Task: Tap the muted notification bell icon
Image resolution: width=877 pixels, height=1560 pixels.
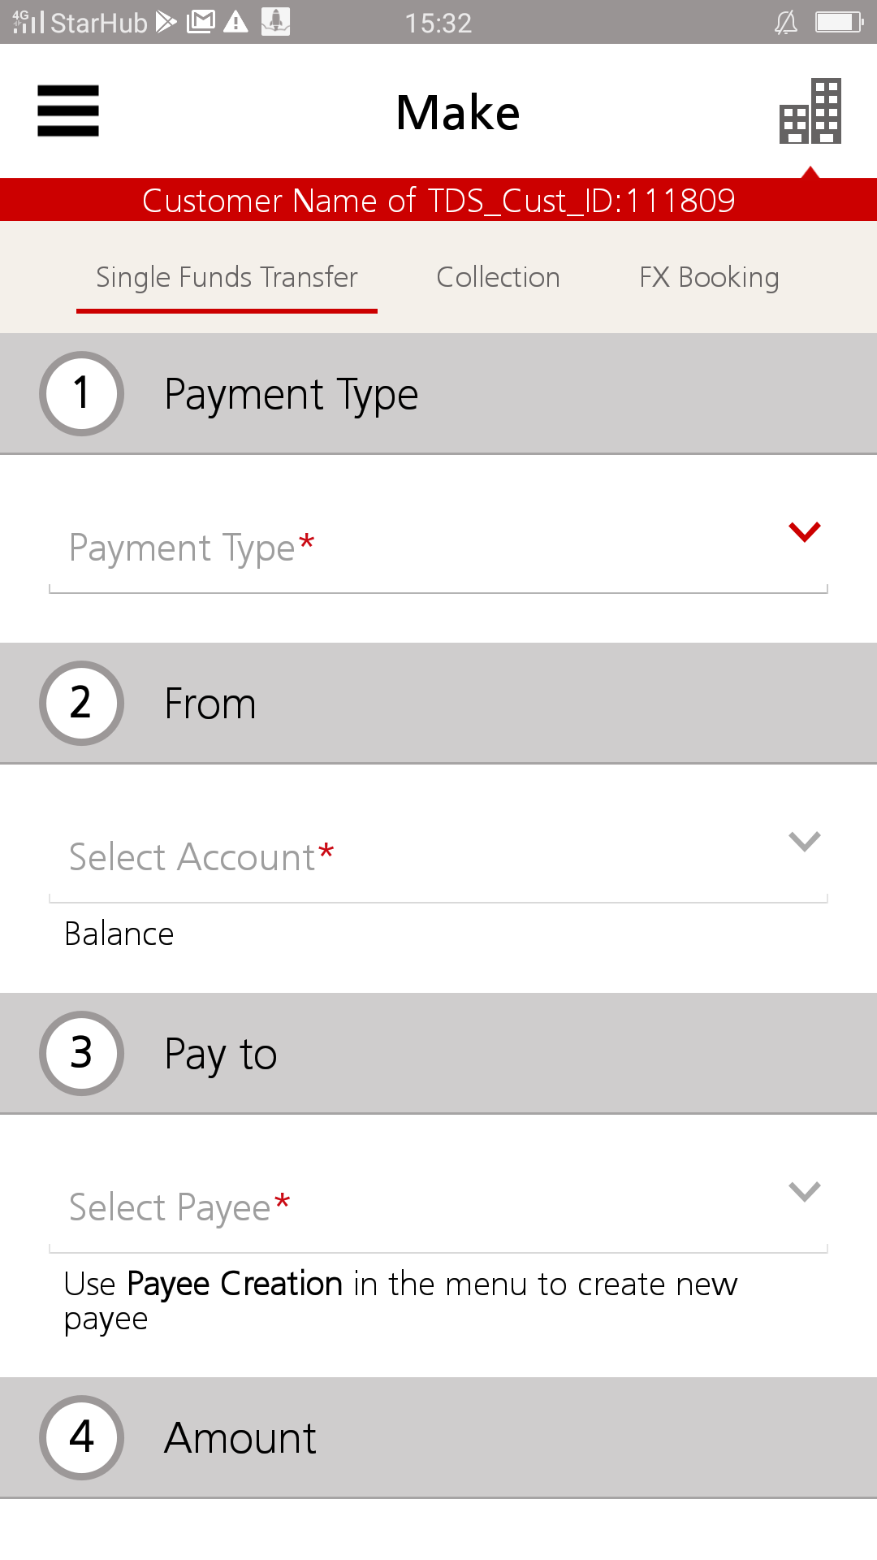Action: point(785,22)
